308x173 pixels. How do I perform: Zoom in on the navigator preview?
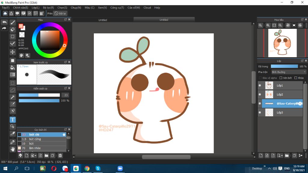pyautogui.click(x=268, y=25)
